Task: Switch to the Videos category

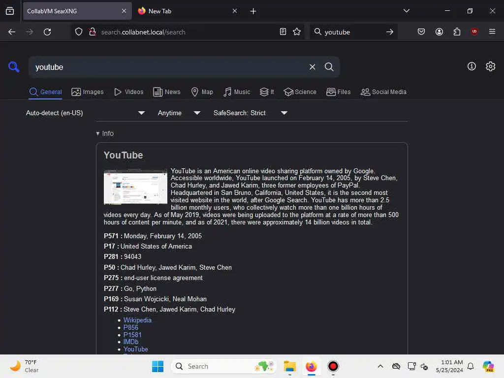Action: [128, 92]
